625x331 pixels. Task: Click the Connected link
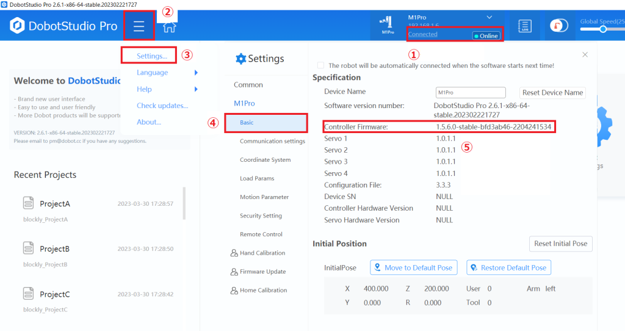pos(422,34)
